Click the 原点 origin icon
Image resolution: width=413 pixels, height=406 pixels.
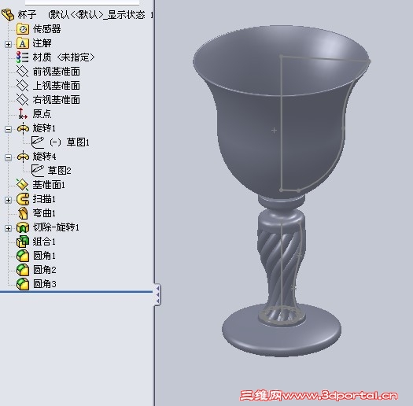(x=23, y=114)
